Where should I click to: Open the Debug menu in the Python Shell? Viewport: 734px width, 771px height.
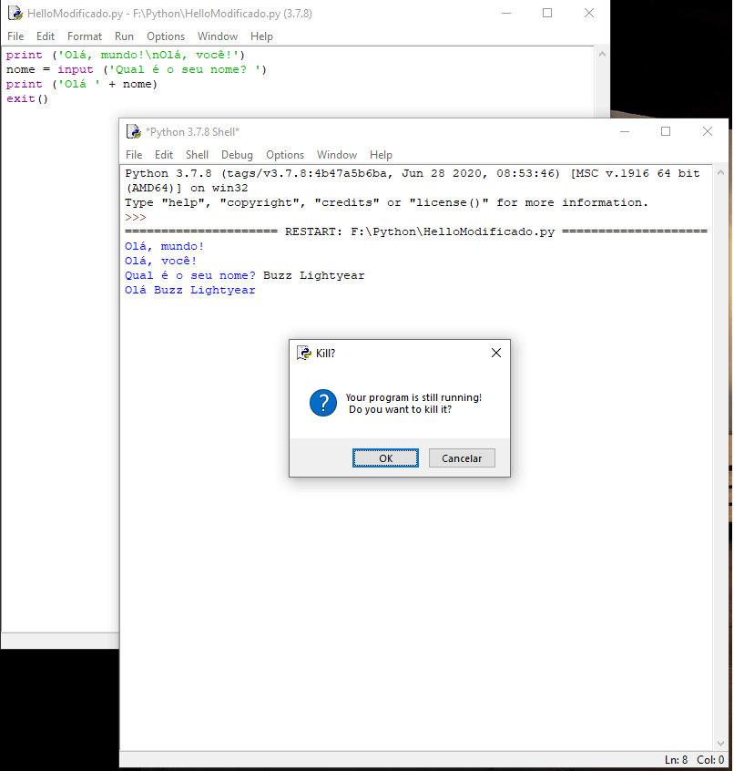pos(237,155)
